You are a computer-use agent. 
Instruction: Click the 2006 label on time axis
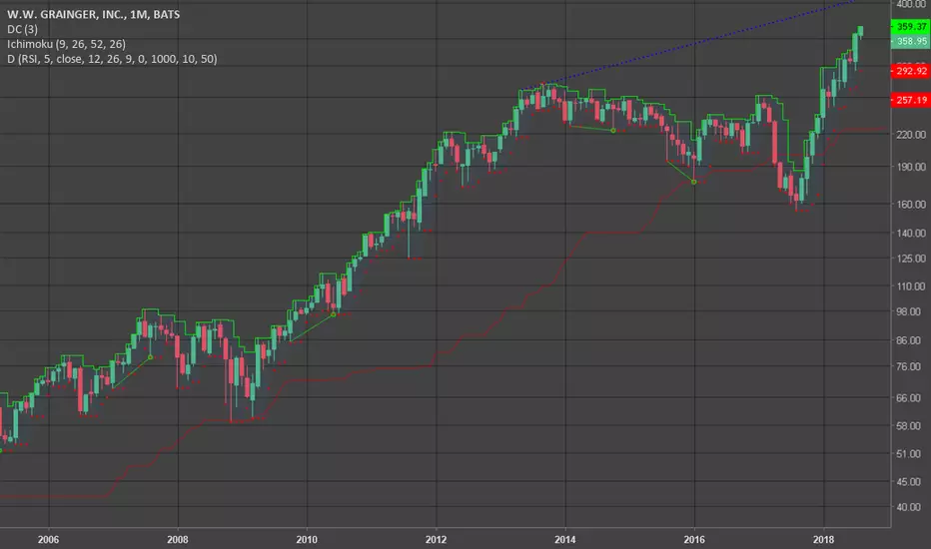pyautogui.click(x=48, y=539)
